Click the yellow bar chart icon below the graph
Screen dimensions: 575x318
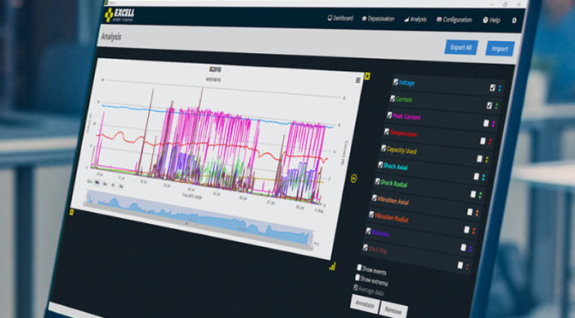(333, 267)
